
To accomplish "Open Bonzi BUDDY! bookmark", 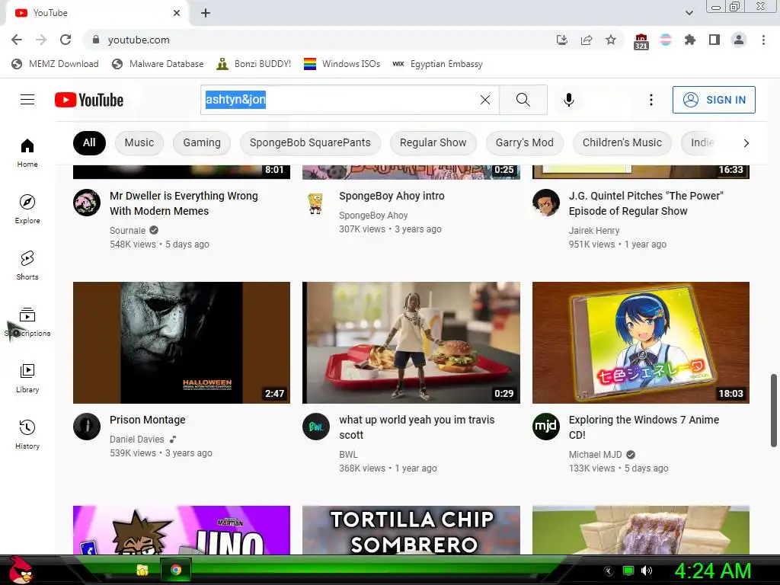I will (254, 64).
